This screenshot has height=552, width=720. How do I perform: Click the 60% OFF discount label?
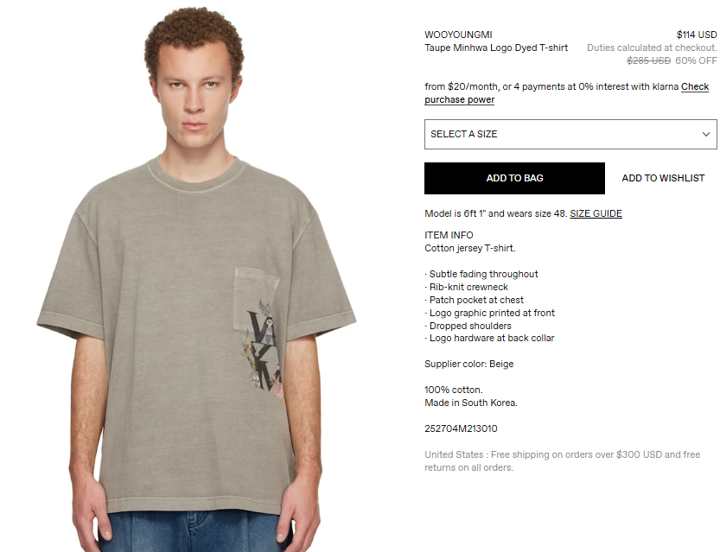coord(696,60)
